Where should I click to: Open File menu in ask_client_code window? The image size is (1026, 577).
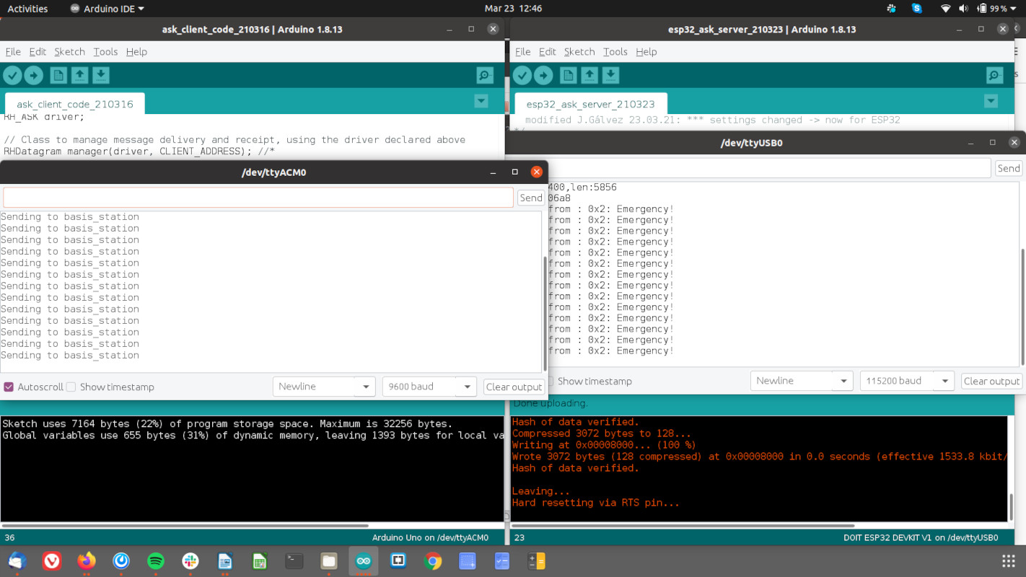click(x=13, y=52)
